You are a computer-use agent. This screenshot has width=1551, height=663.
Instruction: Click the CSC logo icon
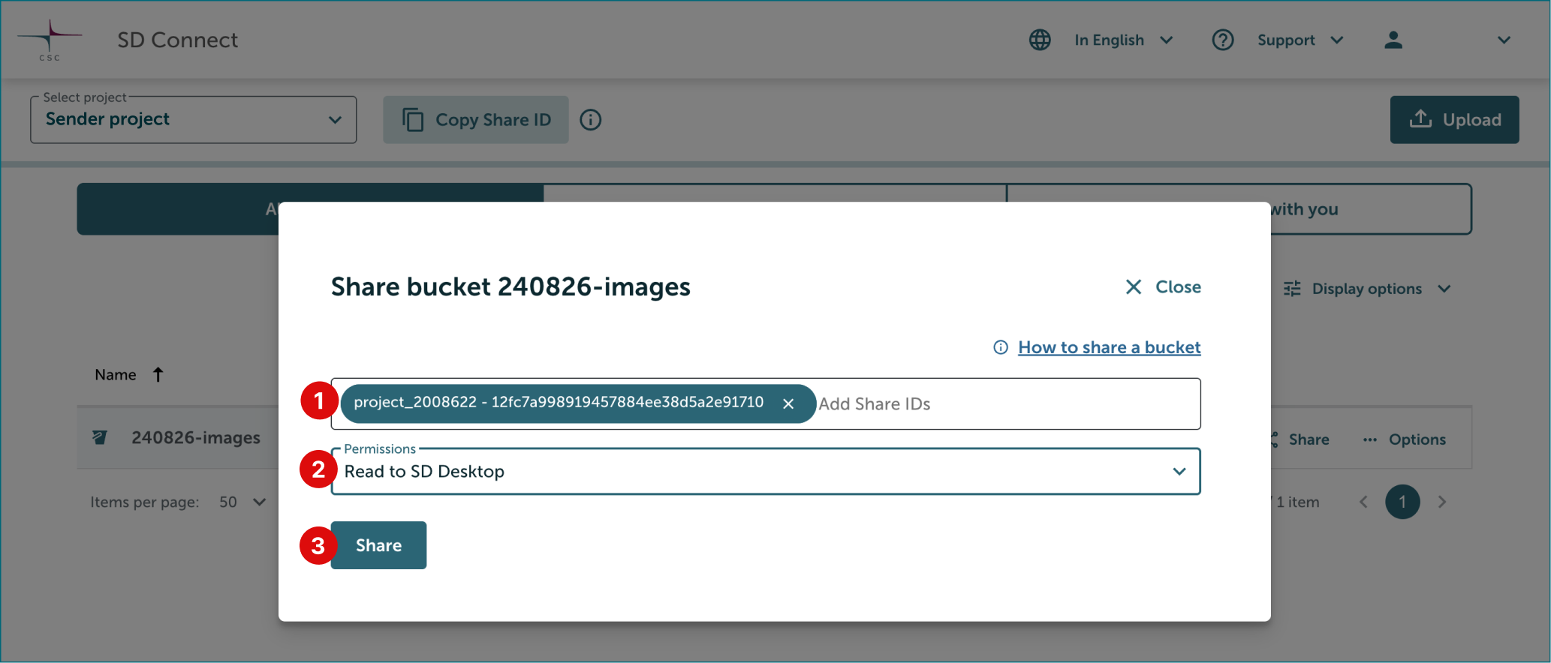tap(50, 40)
